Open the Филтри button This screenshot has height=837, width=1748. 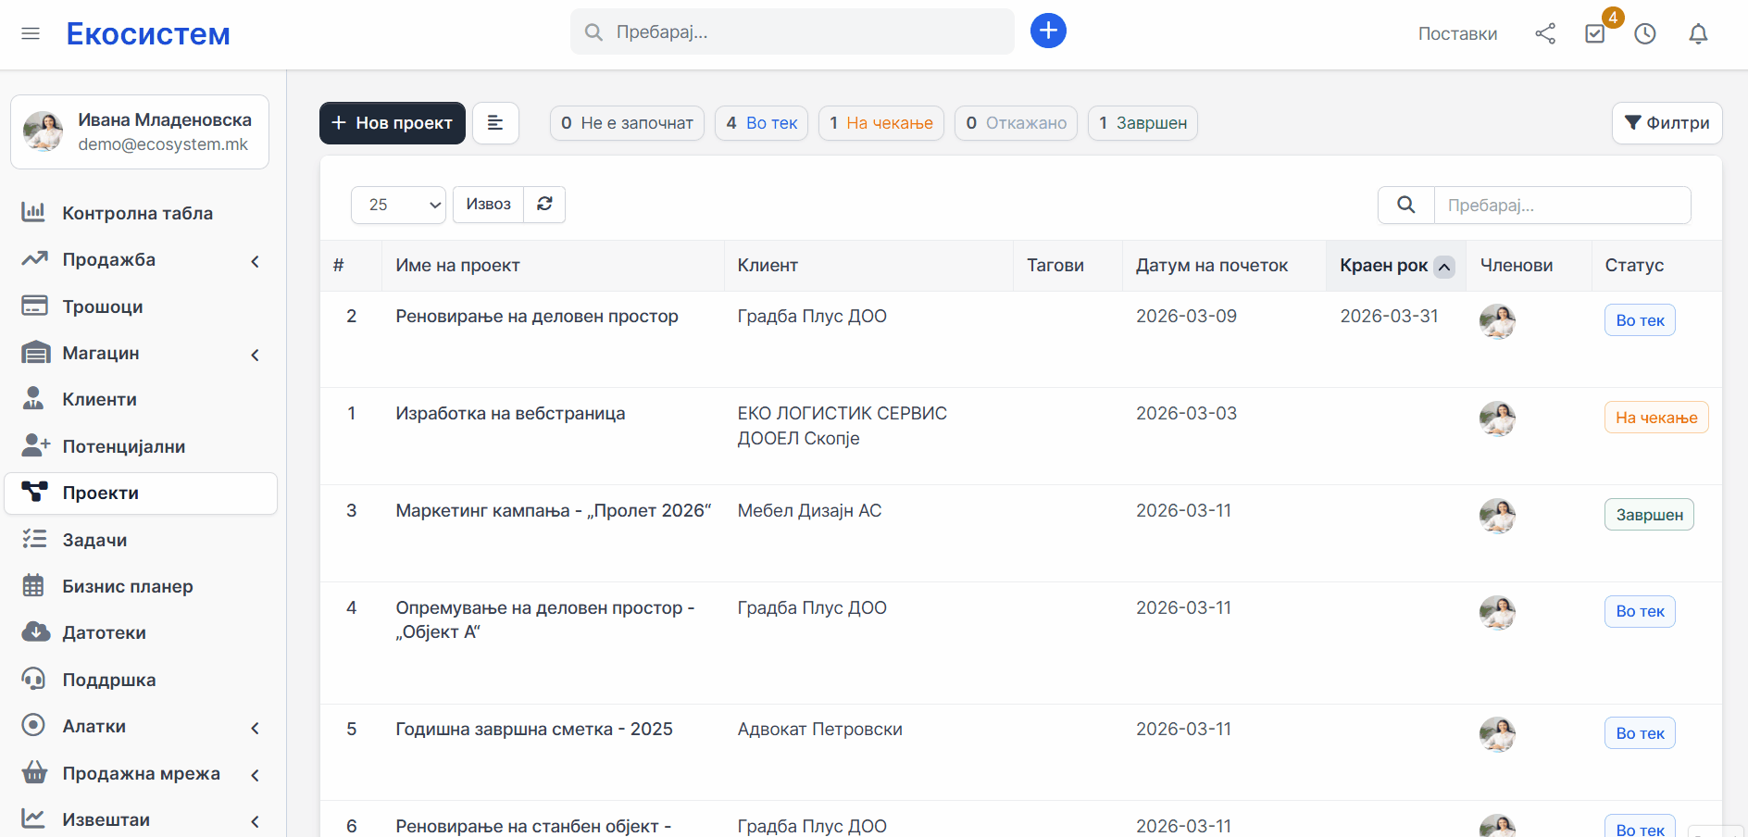point(1667,123)
